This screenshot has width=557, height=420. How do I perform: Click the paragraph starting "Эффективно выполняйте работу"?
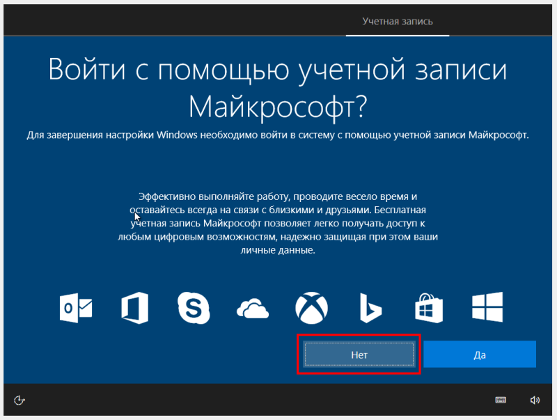point(278,223)
